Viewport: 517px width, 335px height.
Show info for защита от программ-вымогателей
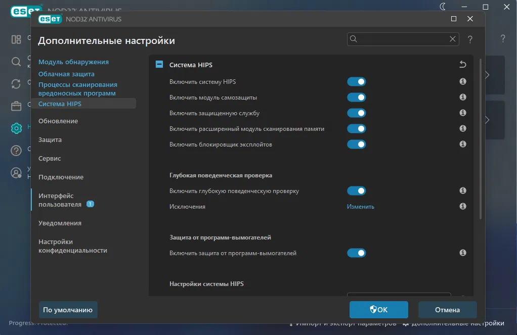[462, 253]
